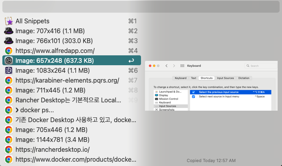Click the Copied Today 12:57 AM label
282x166 pixels.
[211, 160]
